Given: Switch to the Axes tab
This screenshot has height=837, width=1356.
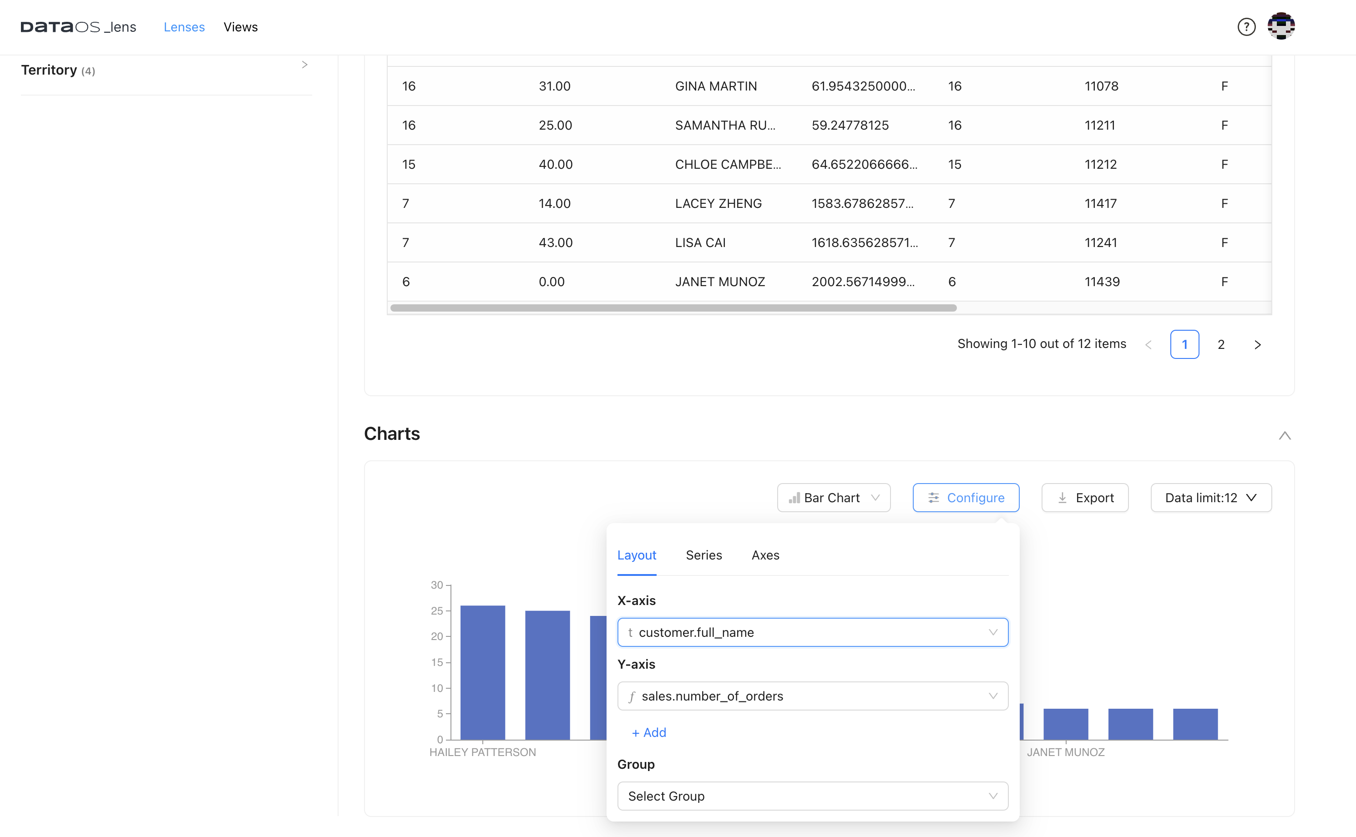Looking at the screenshot, I should coord(765,555).
